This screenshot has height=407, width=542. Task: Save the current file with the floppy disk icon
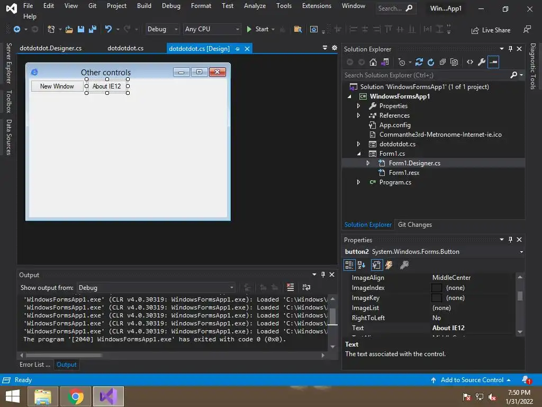pos(81,30)
